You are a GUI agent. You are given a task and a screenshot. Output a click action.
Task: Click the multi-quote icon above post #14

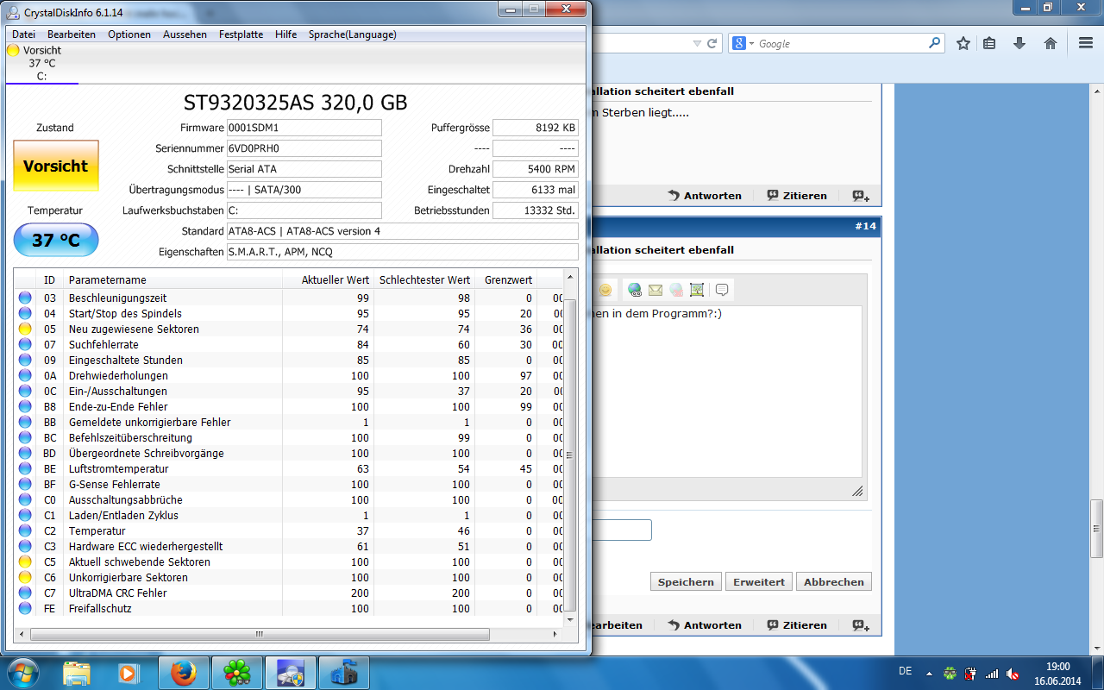(x=861, y=196)
